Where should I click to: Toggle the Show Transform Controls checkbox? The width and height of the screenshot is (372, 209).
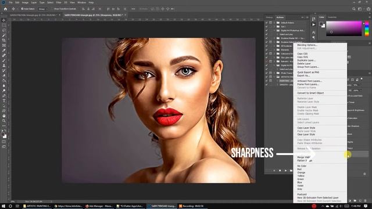tap(53, 9)
